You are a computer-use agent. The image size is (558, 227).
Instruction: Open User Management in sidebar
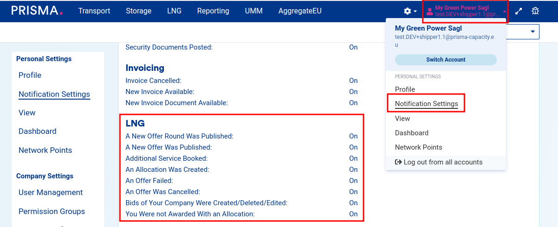click(50, 192)
